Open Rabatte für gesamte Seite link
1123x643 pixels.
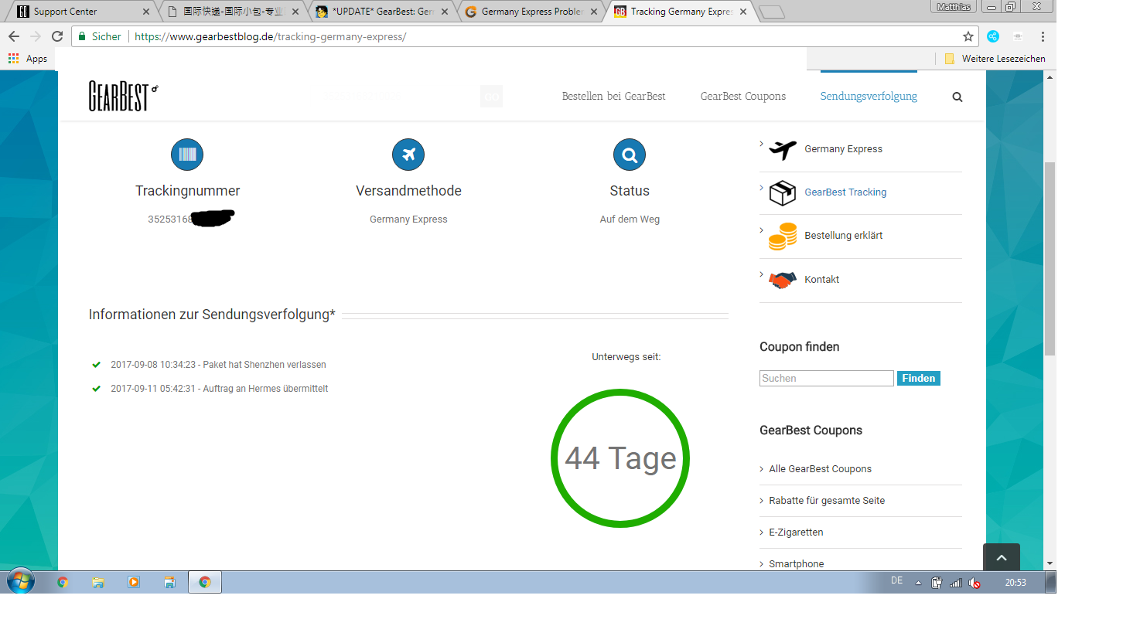tap(827, 501)
